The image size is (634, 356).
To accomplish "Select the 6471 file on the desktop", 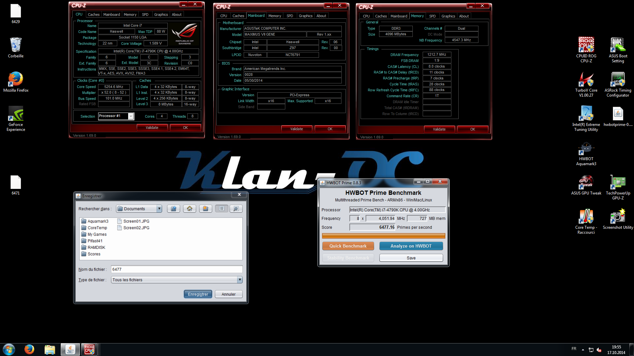I will click(x=16, y=185).
